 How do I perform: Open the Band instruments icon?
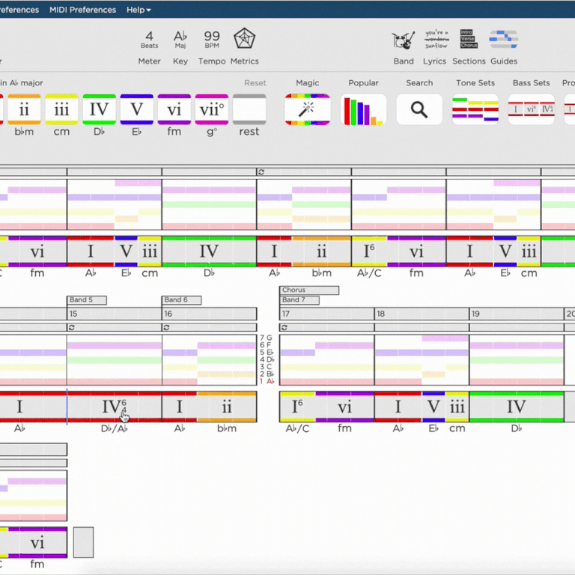(x=404, y=40)
